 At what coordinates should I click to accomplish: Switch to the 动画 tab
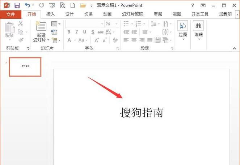(x=107, y=14)
